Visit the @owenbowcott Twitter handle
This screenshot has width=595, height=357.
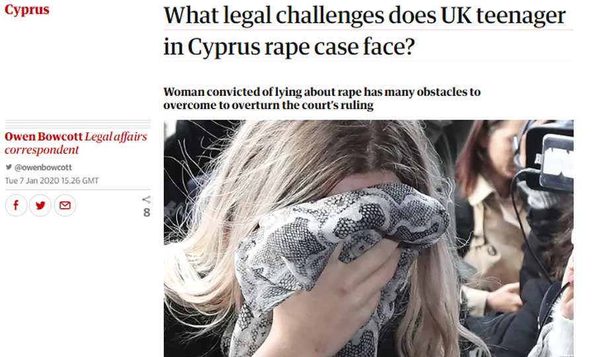(x=43, y=167)
